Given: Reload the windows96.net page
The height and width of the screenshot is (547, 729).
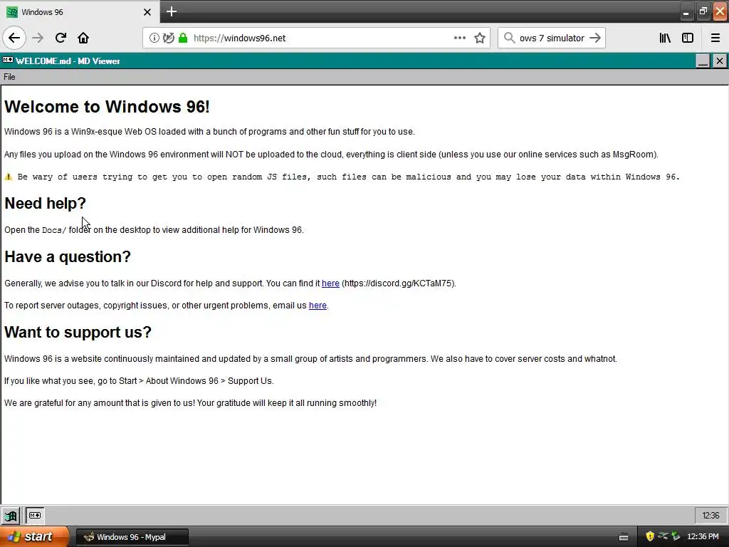Looking at the screenshot, I should point(61,38).
